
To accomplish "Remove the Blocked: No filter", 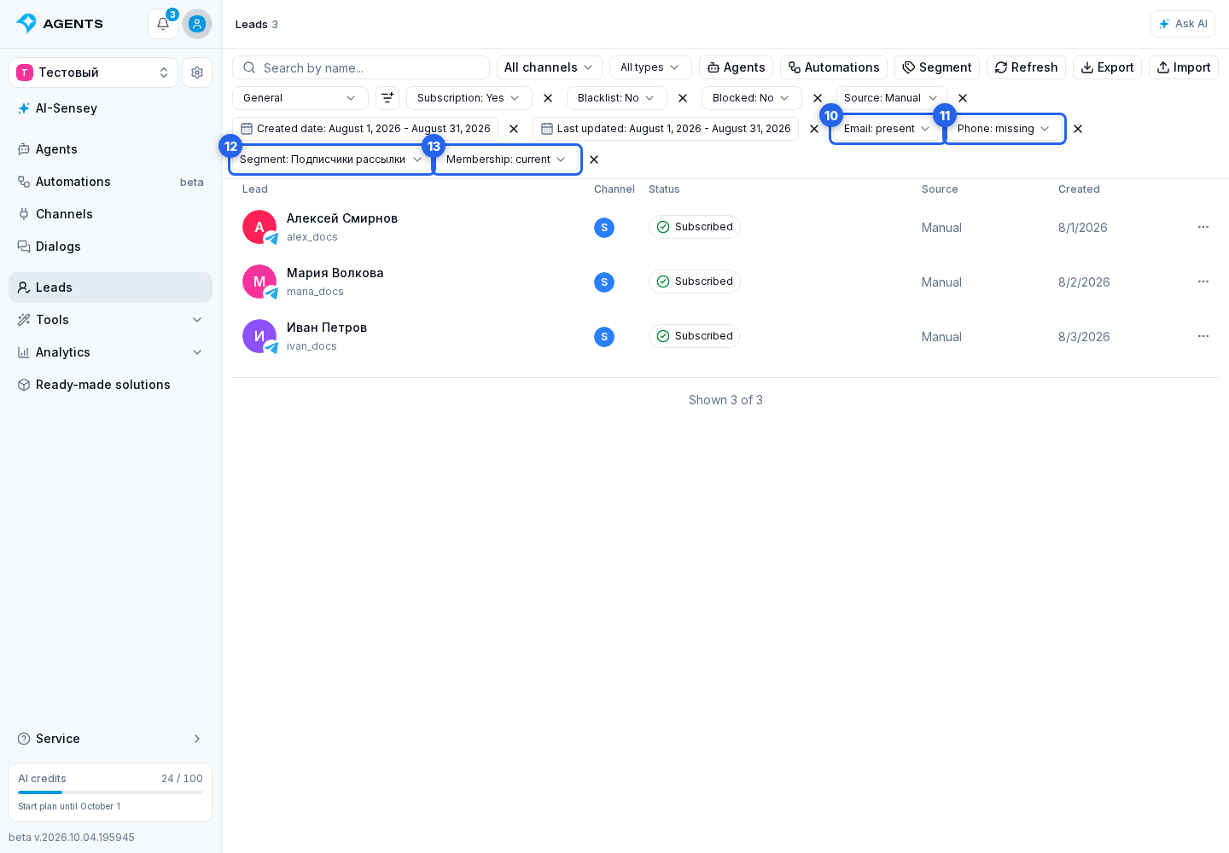I will [x=818, y=98].
